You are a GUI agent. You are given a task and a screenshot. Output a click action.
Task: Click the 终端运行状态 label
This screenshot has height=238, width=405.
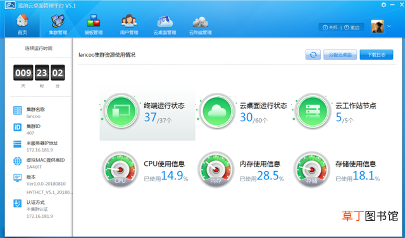point(165,105)
